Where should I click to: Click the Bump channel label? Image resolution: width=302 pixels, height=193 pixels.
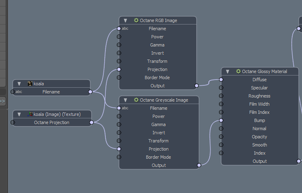coord(259,120)
